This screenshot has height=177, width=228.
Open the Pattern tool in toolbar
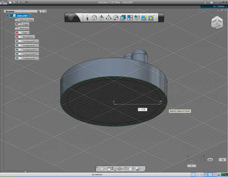click(x=130, y=17)
